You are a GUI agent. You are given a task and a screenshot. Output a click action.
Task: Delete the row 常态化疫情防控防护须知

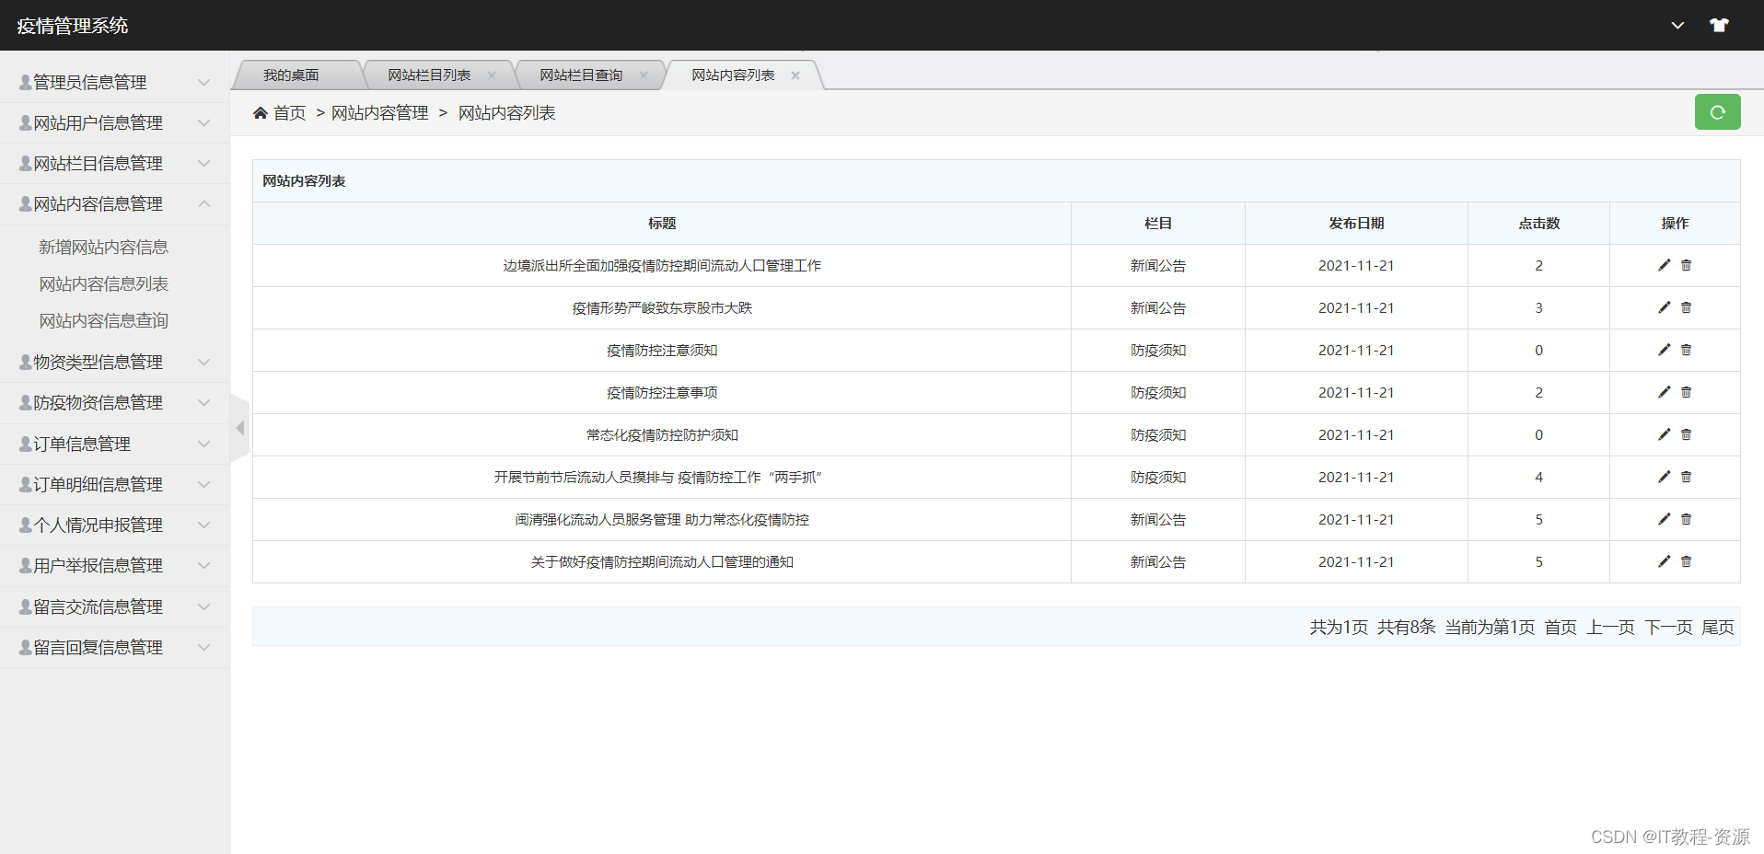tap(1687, 434)
